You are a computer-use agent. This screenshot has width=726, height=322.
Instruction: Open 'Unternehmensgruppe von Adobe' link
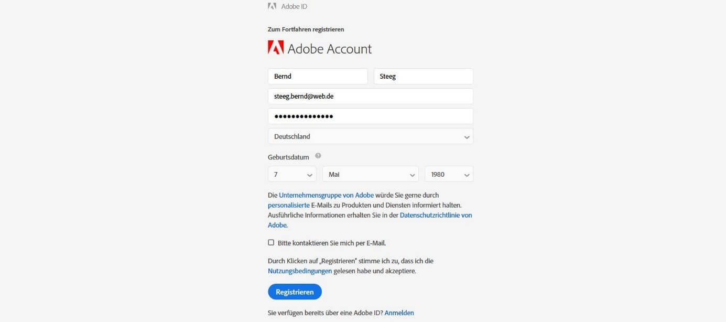coord(326,195)
